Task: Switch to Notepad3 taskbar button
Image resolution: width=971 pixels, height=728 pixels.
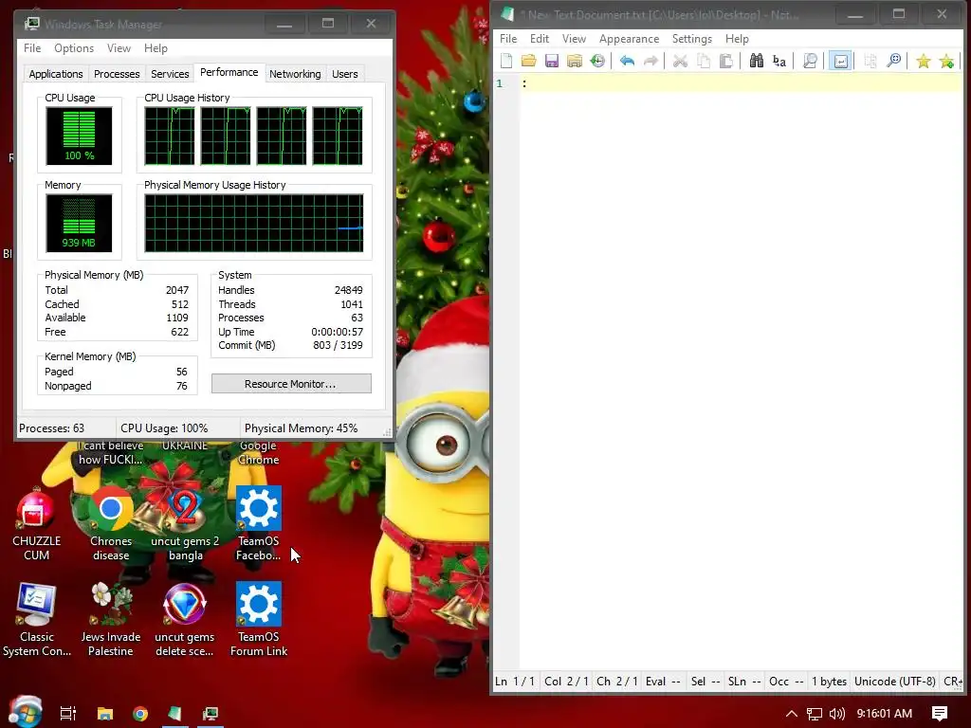Action: pos(175,713)
